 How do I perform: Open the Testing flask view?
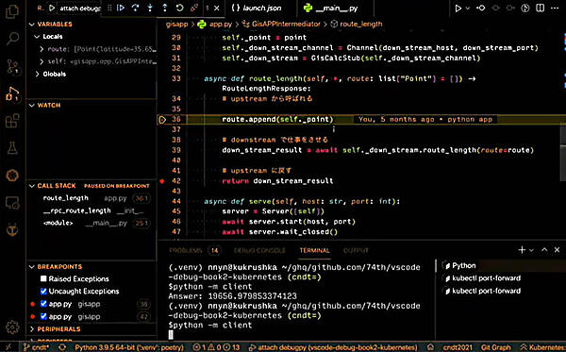coord(12,148)
